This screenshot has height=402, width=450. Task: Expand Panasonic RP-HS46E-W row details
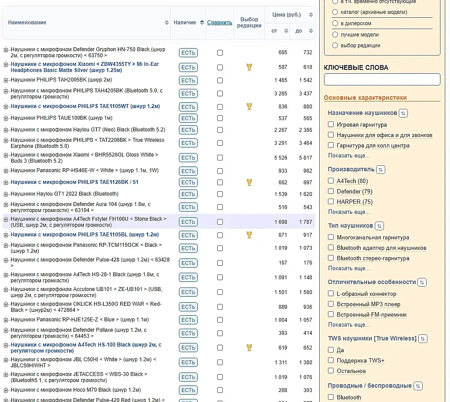point(6,171)
